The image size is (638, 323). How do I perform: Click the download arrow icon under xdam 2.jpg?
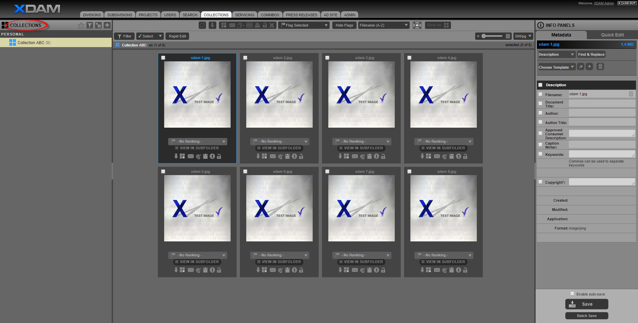258,156
